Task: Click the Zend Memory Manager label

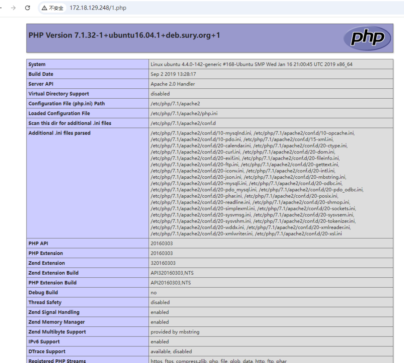Action: point(56,322)
